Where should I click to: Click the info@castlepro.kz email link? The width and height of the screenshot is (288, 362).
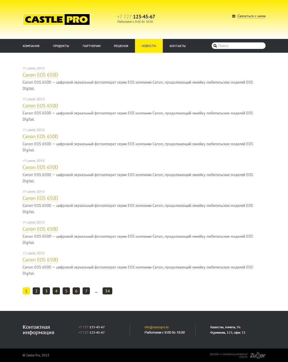click(x=157, y=327)
